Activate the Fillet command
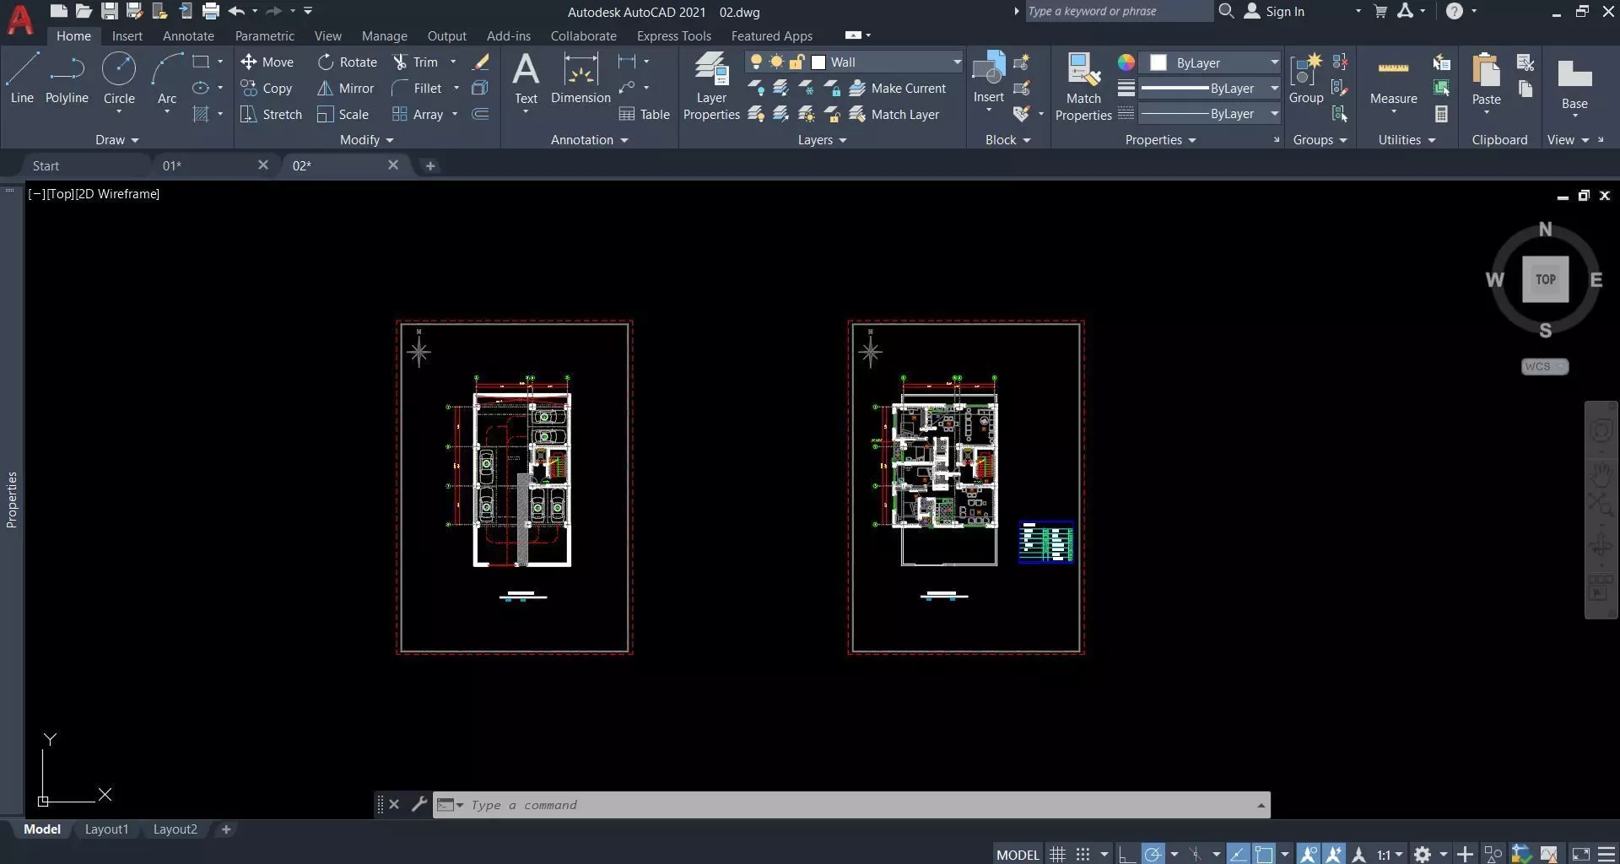 (417, 88)
